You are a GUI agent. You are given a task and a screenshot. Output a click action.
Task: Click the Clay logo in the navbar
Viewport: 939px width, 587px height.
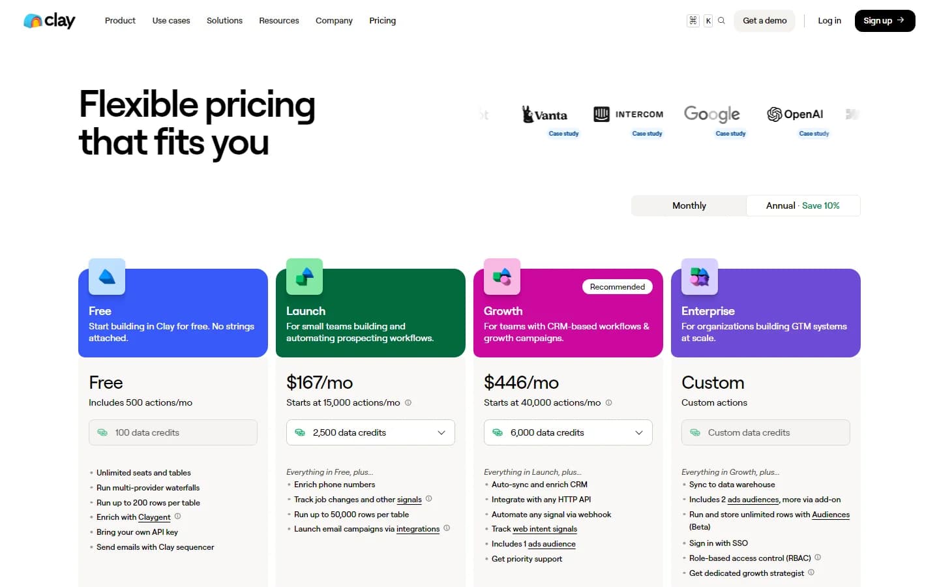(x=49, y=20)
